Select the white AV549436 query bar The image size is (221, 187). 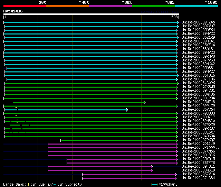tap(91, 14)
